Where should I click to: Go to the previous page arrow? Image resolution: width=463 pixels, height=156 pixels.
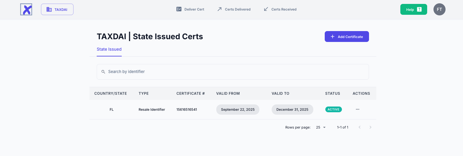(359, 127)
